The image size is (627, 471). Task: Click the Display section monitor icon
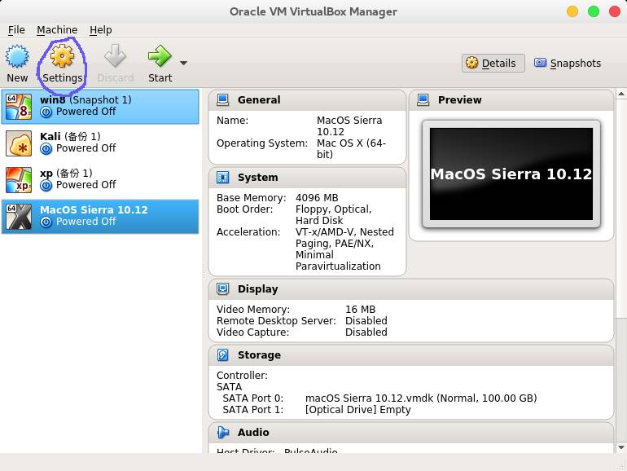point(223,288)
